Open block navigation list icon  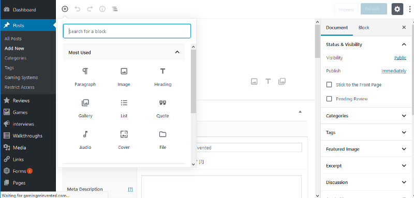click(x=115, y=9)
